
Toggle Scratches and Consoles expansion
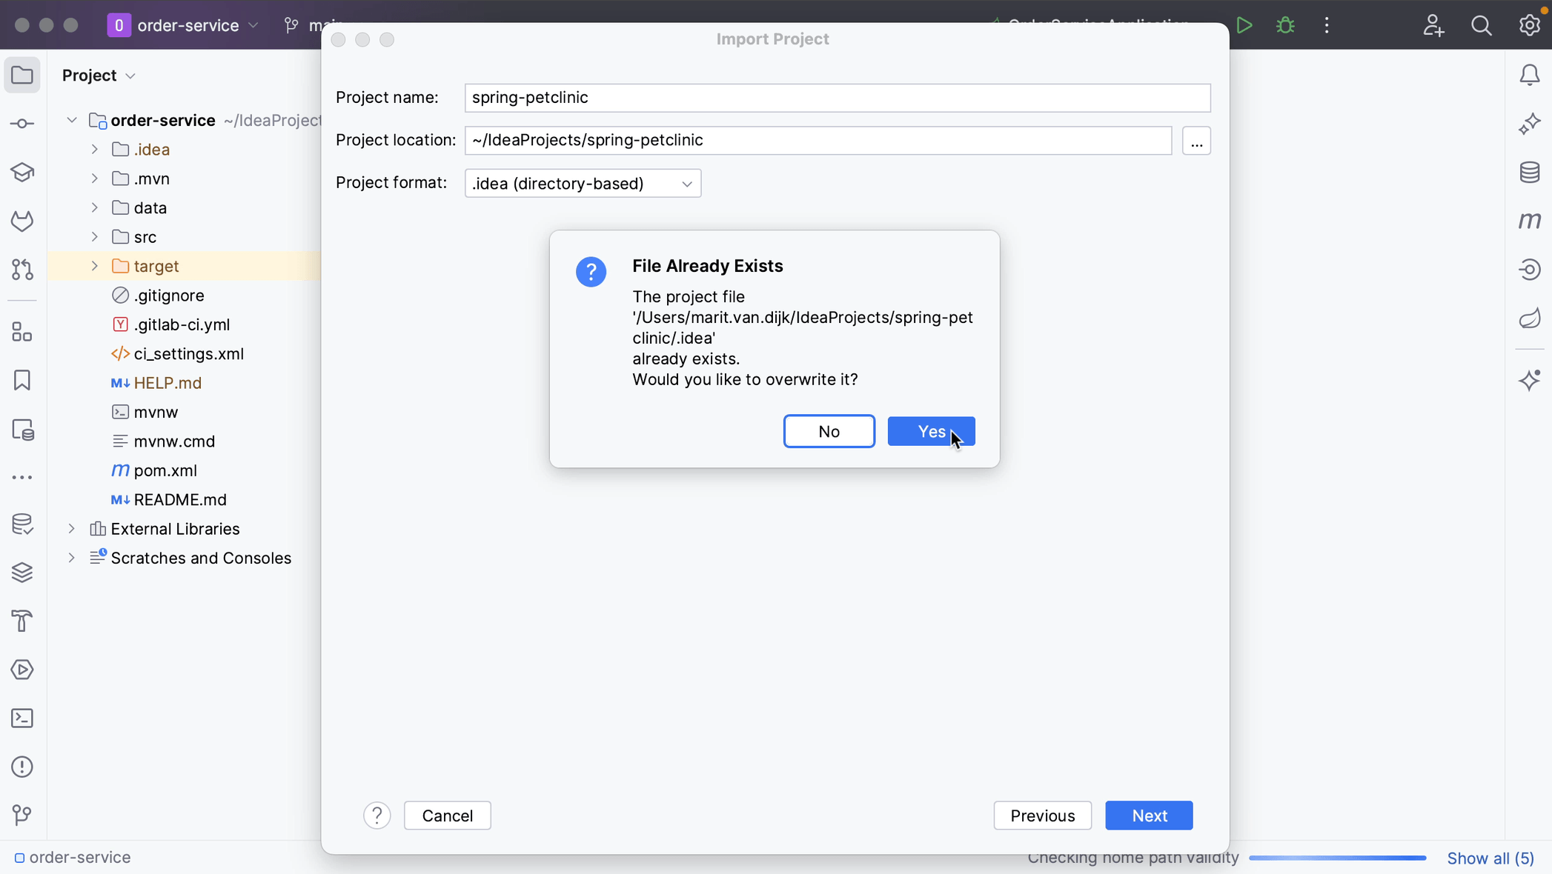click(71, 556)
